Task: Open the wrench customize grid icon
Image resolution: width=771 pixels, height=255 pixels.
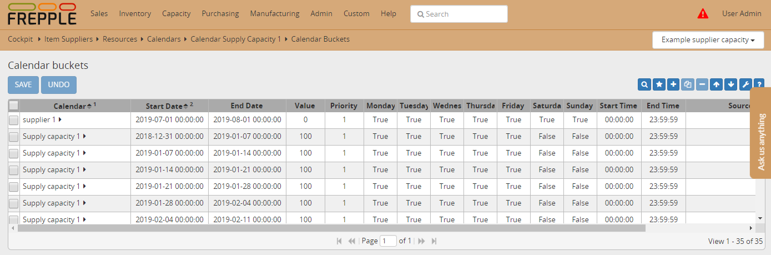Action: point(745,84)
